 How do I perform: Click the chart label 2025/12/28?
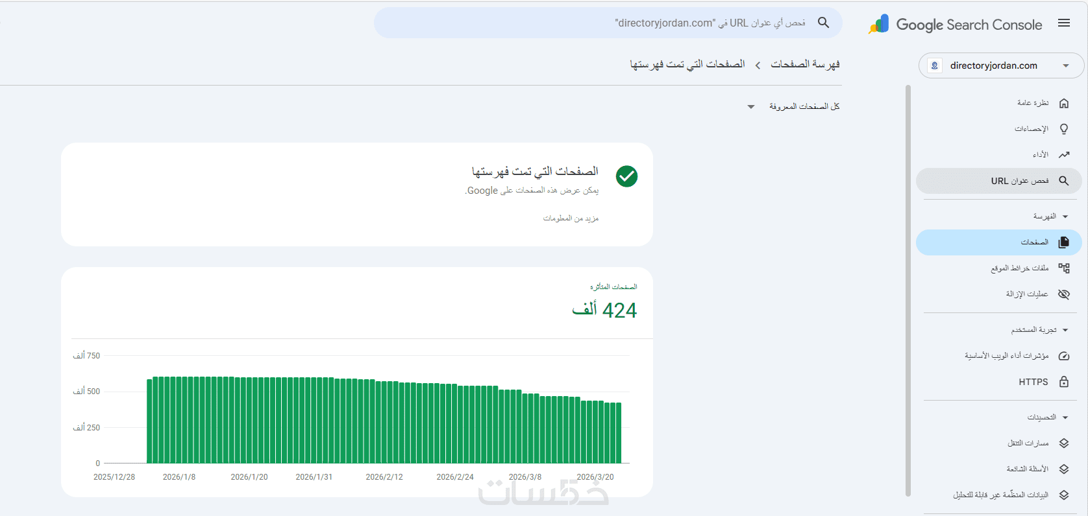click(x=114, y=477)
